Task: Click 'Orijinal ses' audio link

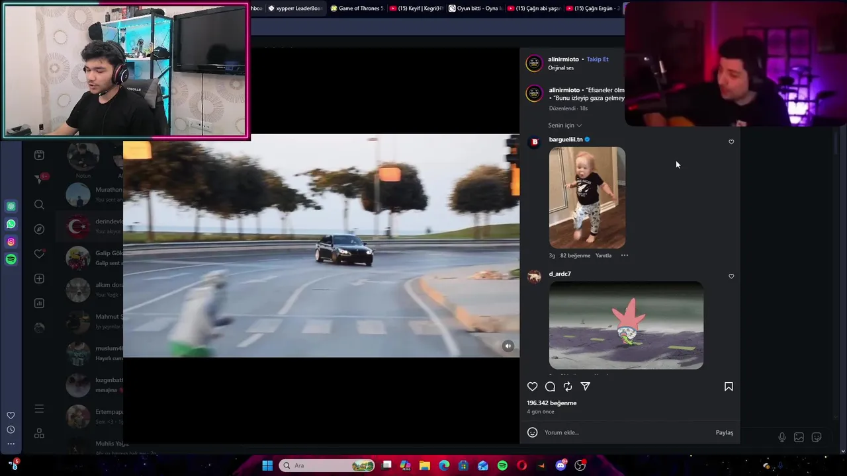Action: (560, 68)
